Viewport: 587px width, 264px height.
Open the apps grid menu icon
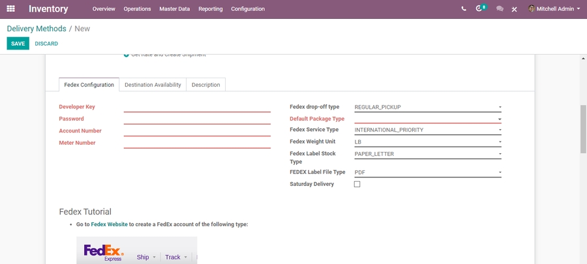[x=10, y=9]
